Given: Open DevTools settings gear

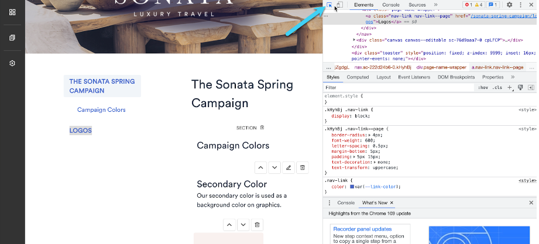Looking at the screenshot, I should (509, 5).
